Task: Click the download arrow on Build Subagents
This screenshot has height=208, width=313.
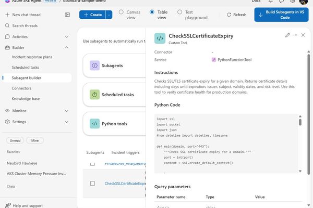Action: 260,15
